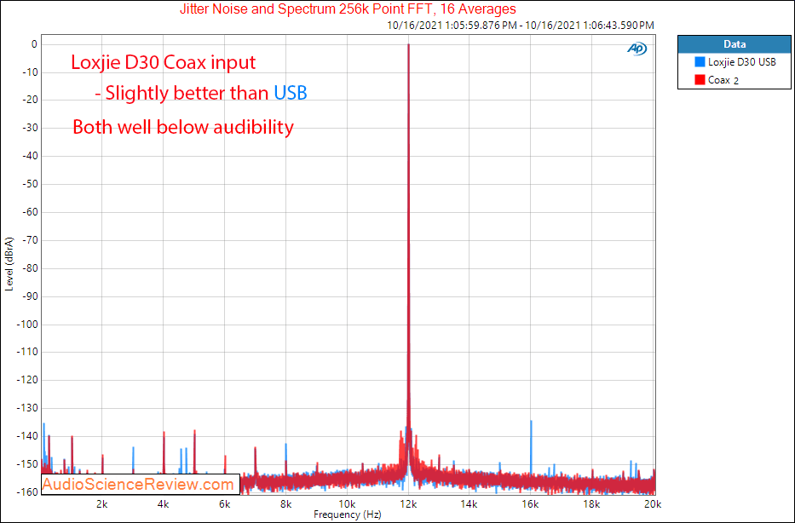Viewport: 795px width, 523px height.
Task: Click the "-80" level axis label
Action: [30, 268]
